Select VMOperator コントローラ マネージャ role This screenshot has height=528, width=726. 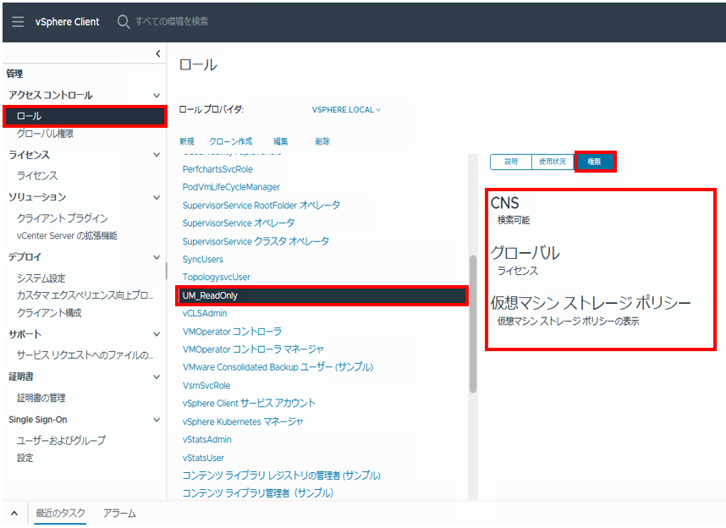click(x=253, y=349)
